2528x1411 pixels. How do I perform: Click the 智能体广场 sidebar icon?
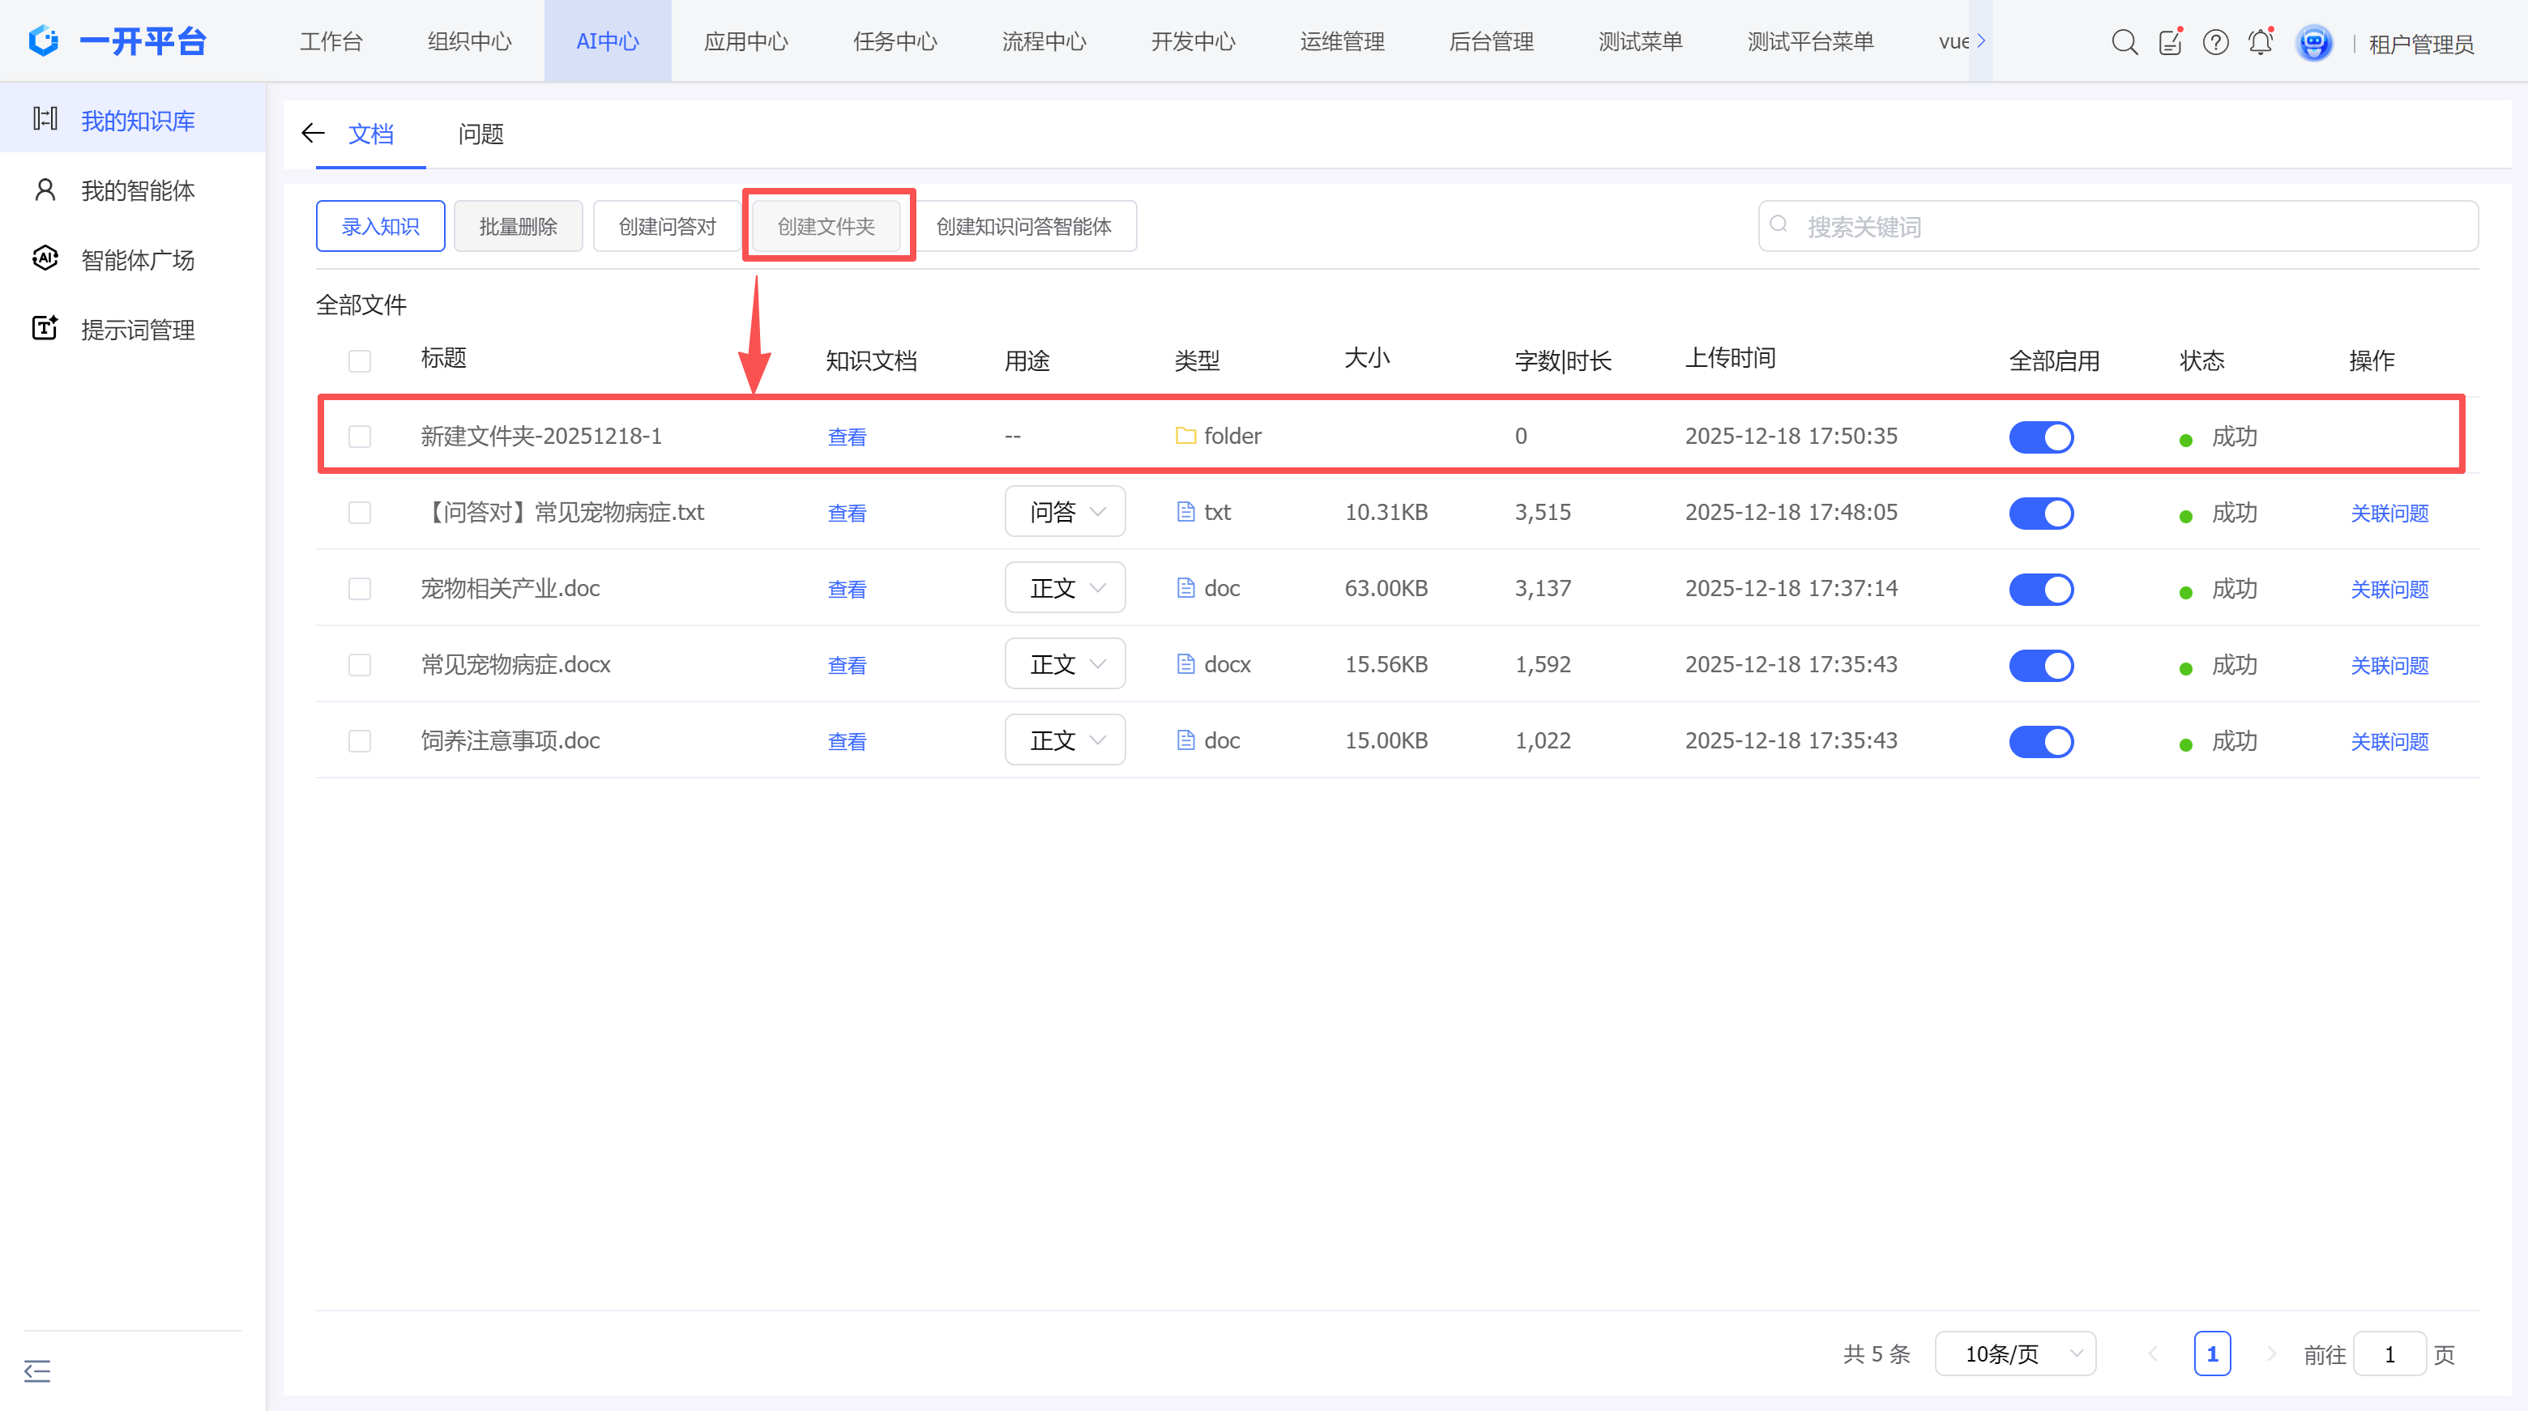[x=45, y=259]
